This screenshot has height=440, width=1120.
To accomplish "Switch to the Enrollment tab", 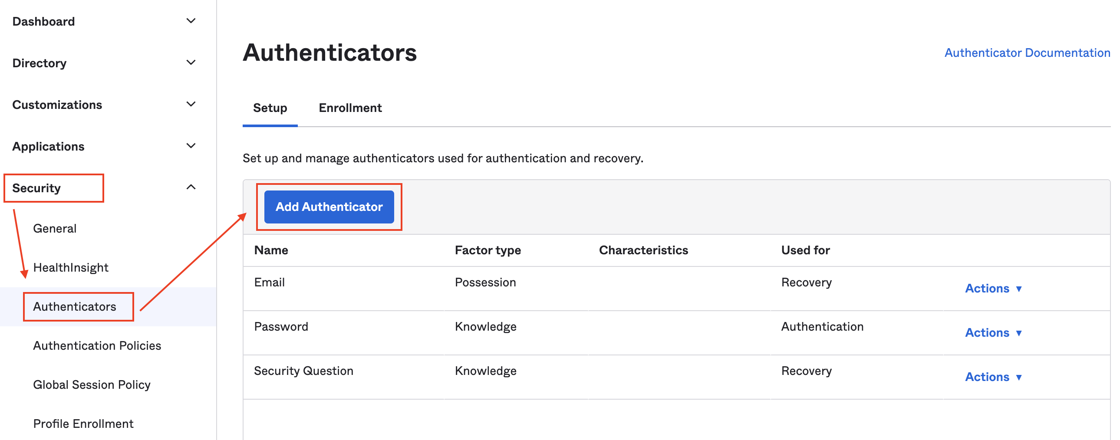I will (350, 108).
